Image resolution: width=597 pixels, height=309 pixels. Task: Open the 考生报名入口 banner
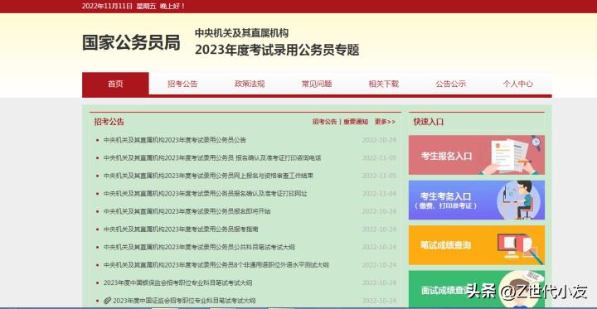tap(477, 155)
